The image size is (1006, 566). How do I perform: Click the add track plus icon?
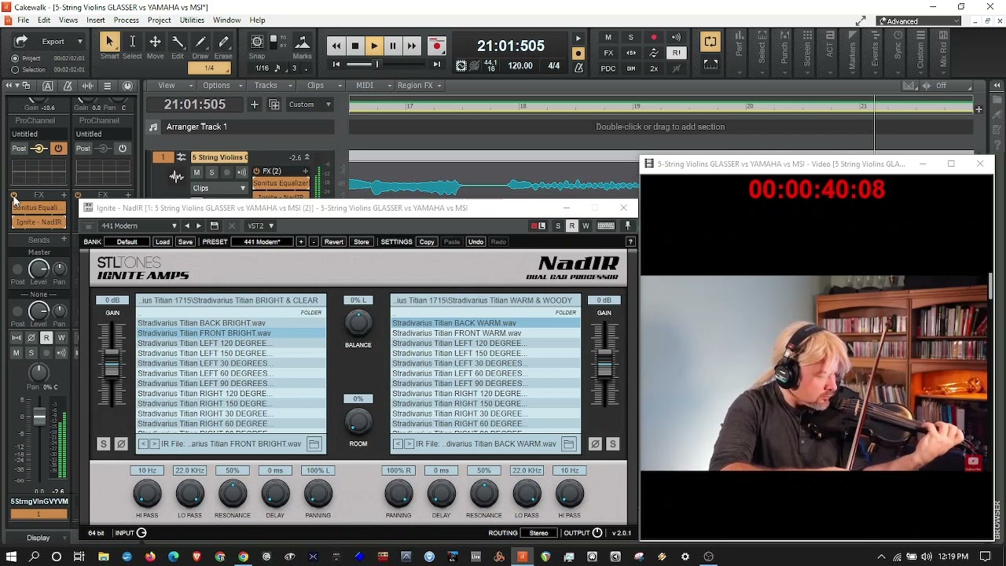pos(254,105)
